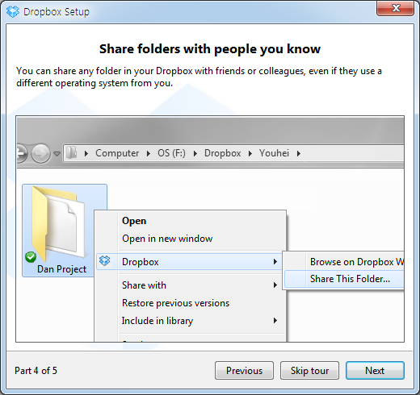This screenshot has width=420, height=395.
Task: Expand the Share with submenu arrow
Action: click(x=275, y=285)
